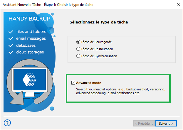The image size is (183, 130).
Task: Click the checkmark next to "email messages"
Action: 11,38
